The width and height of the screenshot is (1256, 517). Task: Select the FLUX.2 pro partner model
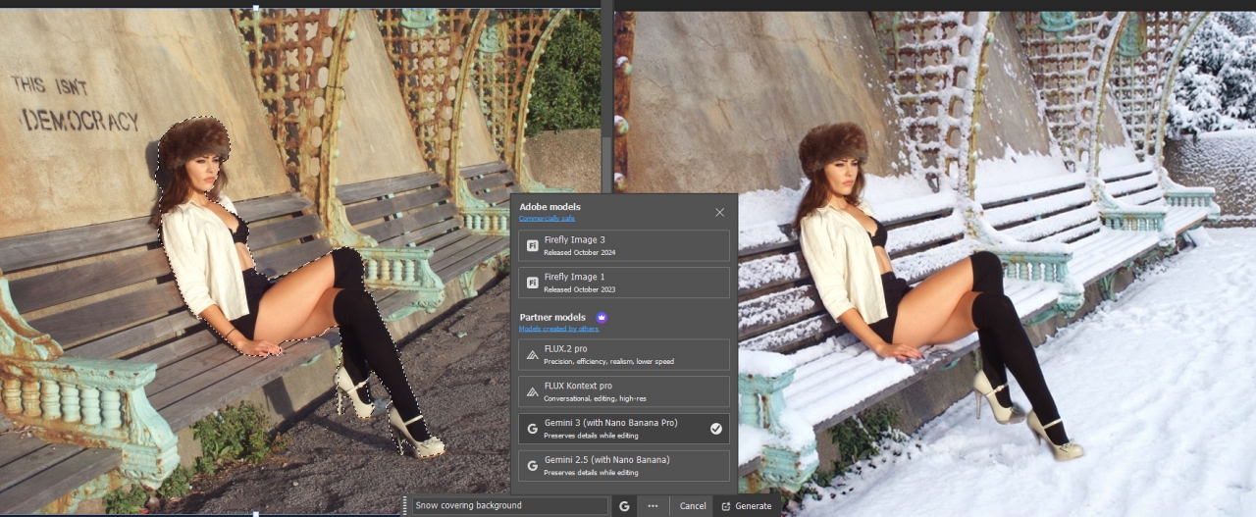point(623,355)
